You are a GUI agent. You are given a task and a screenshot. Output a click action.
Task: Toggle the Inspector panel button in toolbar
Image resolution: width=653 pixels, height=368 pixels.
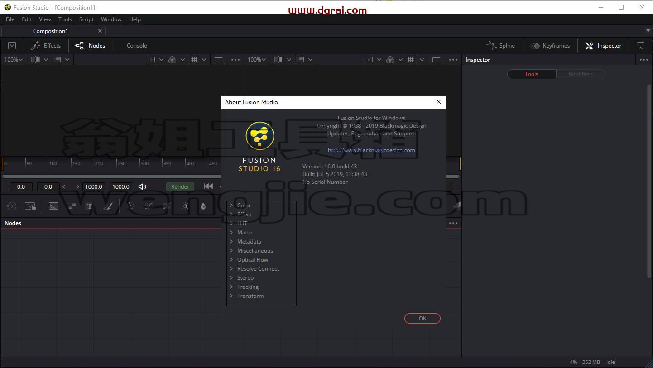tap(604, 46)
